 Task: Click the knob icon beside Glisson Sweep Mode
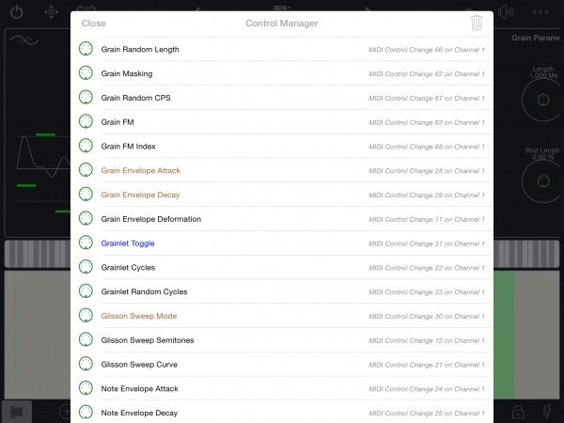point(86,316)
